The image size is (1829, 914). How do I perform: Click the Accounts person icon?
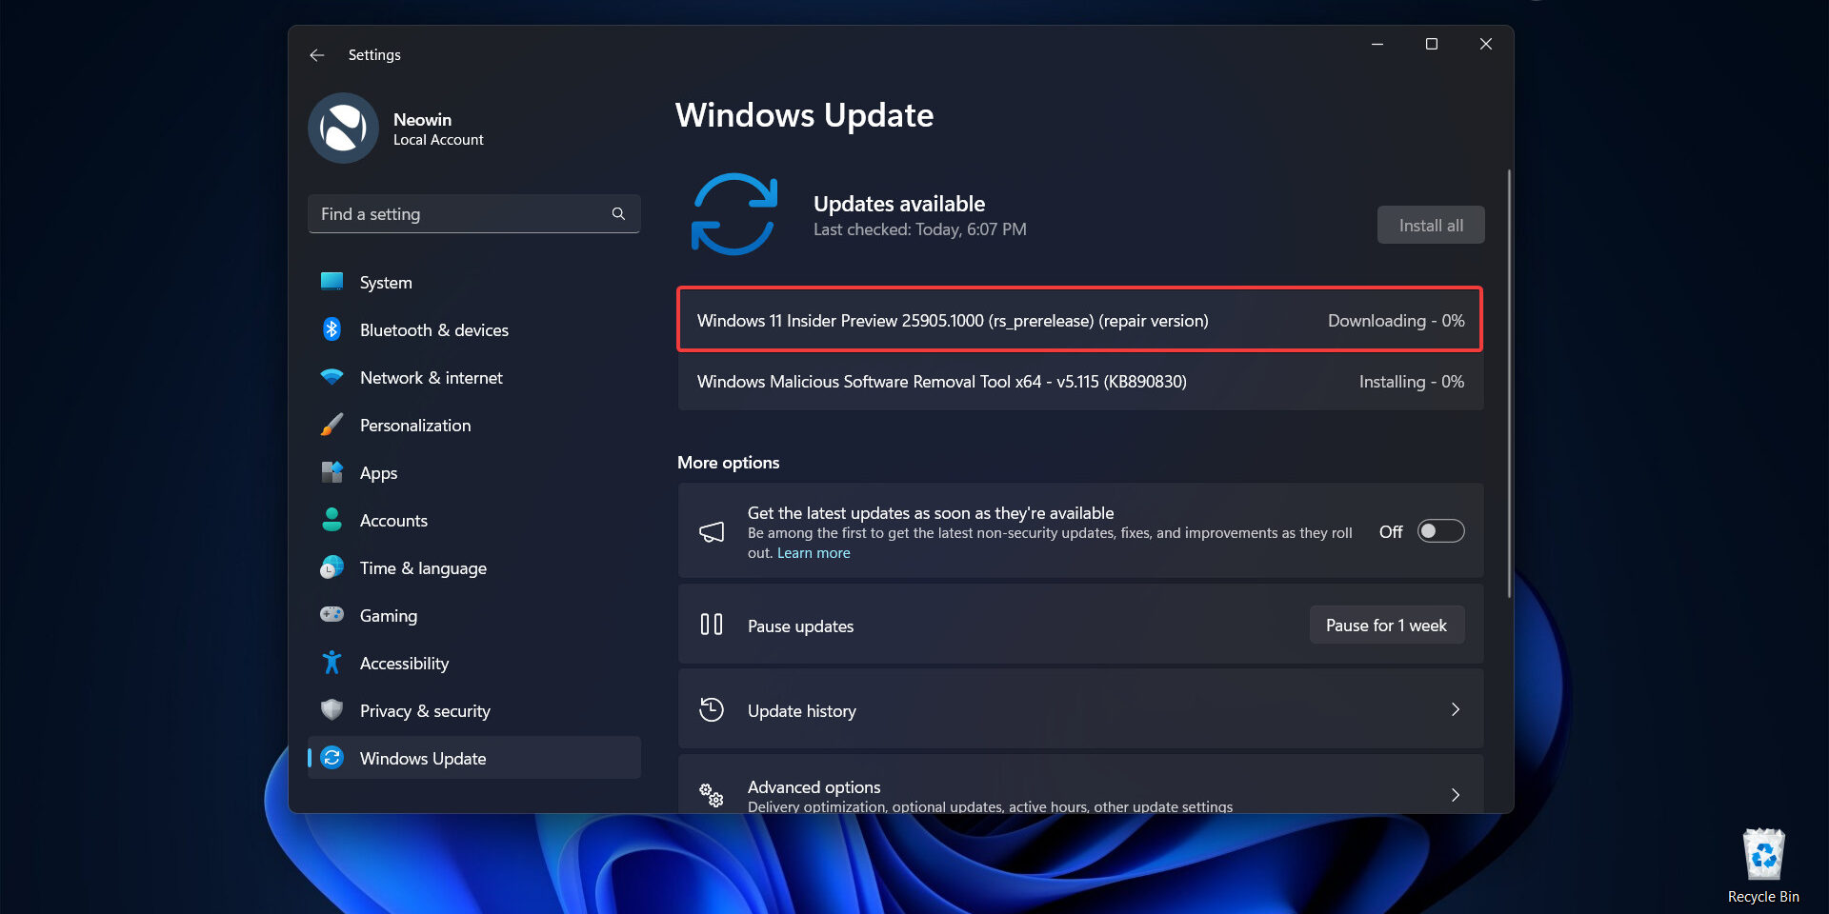pos(332,520)
